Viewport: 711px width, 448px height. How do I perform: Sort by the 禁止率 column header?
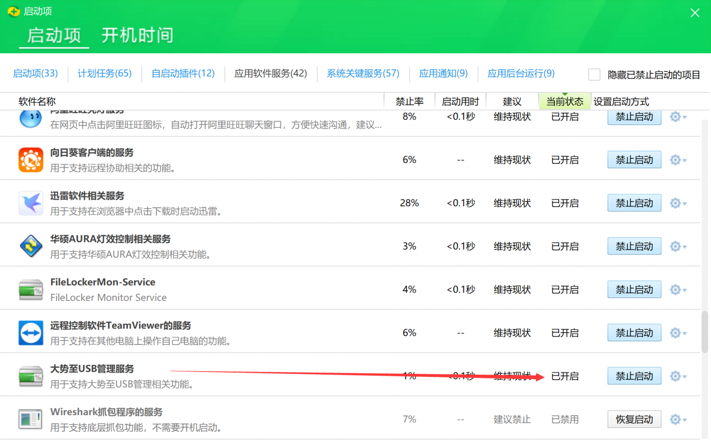coord(409,102)
